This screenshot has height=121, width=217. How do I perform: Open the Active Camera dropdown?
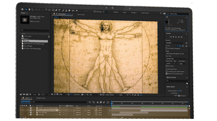[x=111, y=95]
